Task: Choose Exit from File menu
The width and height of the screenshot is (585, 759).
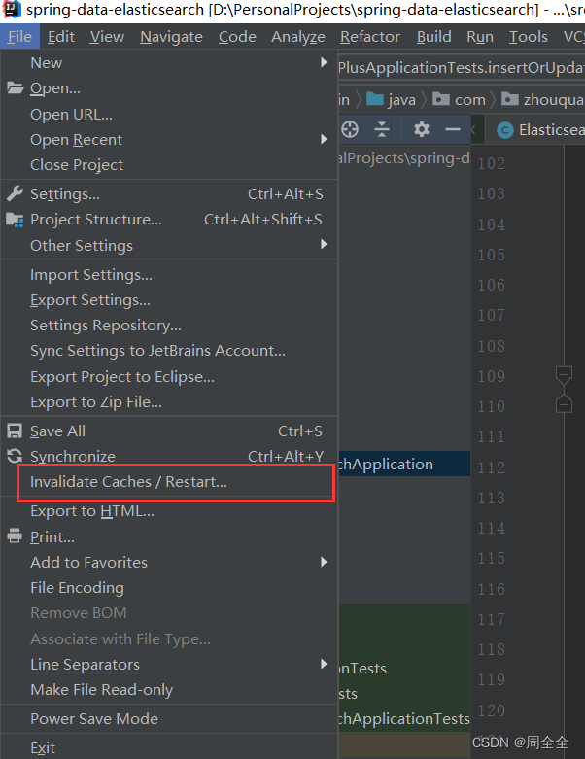Action: (169, 748)
